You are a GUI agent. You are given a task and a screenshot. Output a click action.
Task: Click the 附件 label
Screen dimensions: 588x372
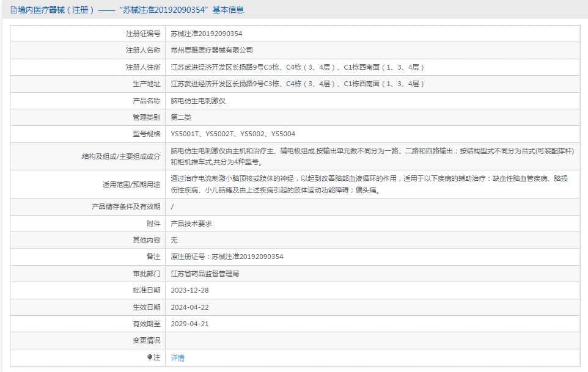pos(153,224)
